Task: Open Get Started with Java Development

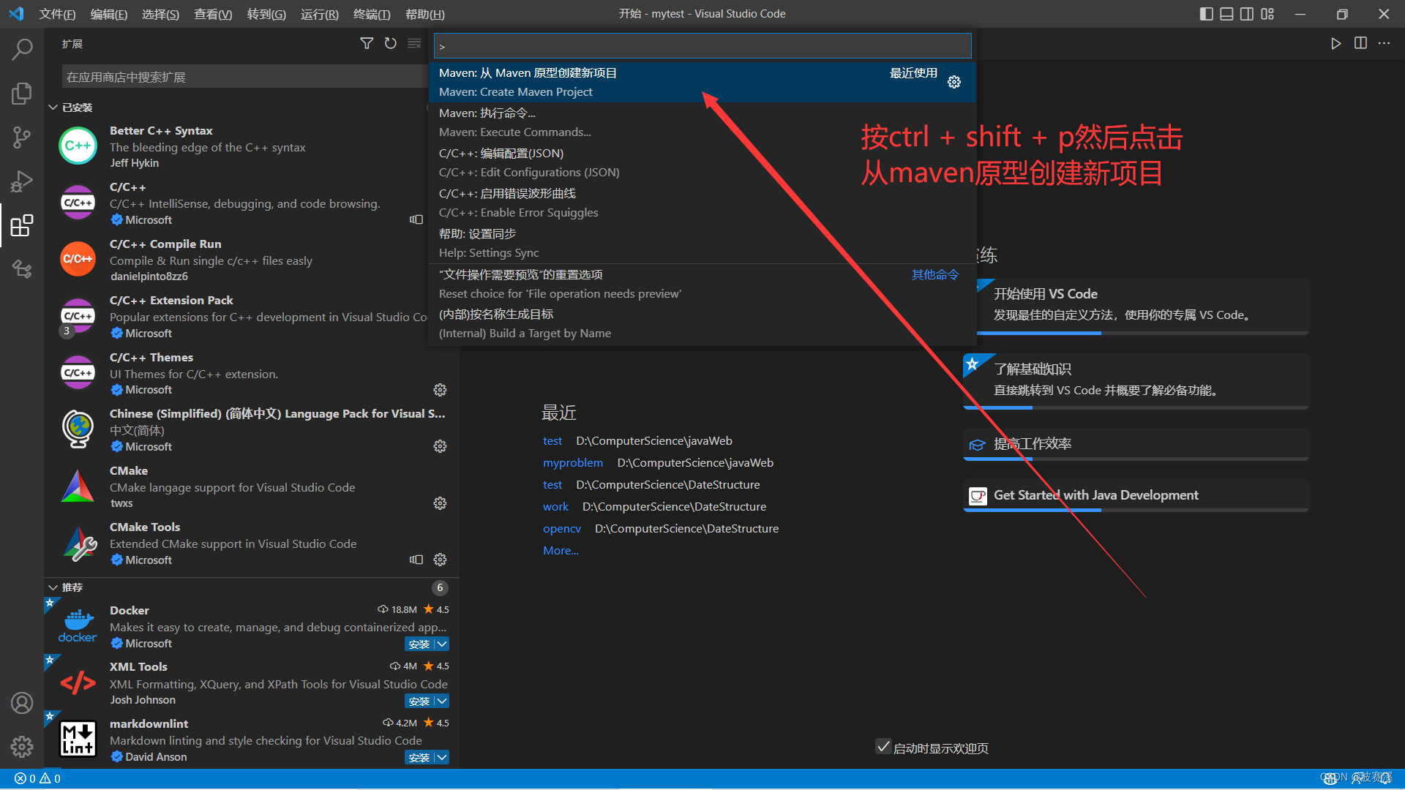Action: point(1136,496)
